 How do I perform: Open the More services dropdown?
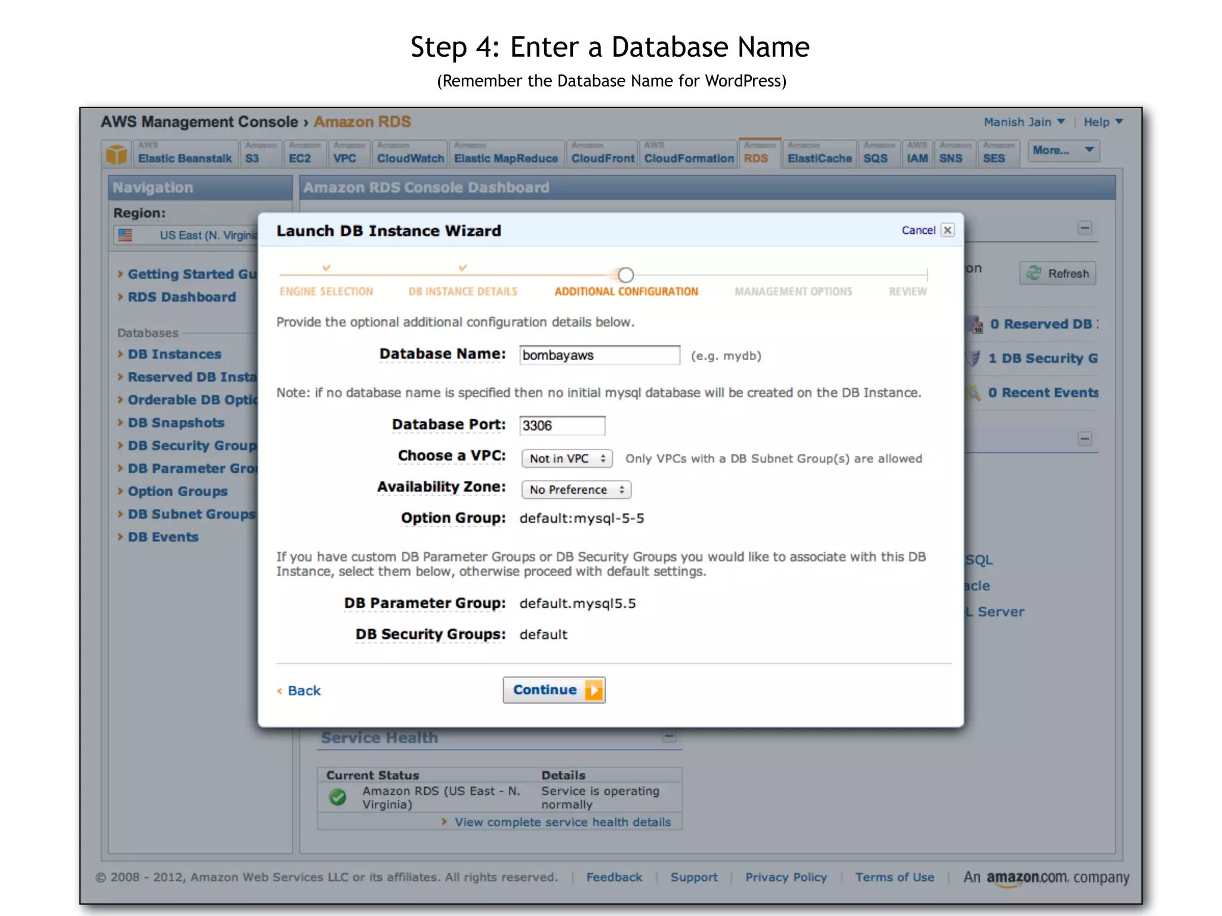(x=1063, y=151)
